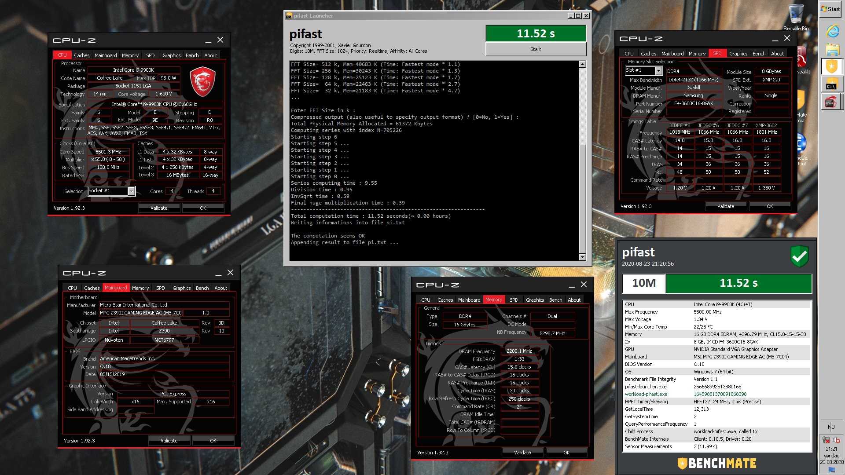Click OK in the CPU-Z SPD window

pyautogui.click(x=770, y=206)
